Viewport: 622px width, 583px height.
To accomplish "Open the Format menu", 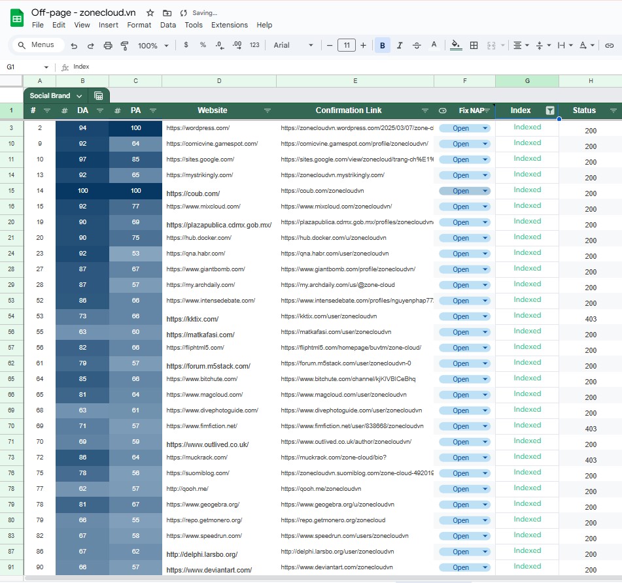I will click(139, 25).
